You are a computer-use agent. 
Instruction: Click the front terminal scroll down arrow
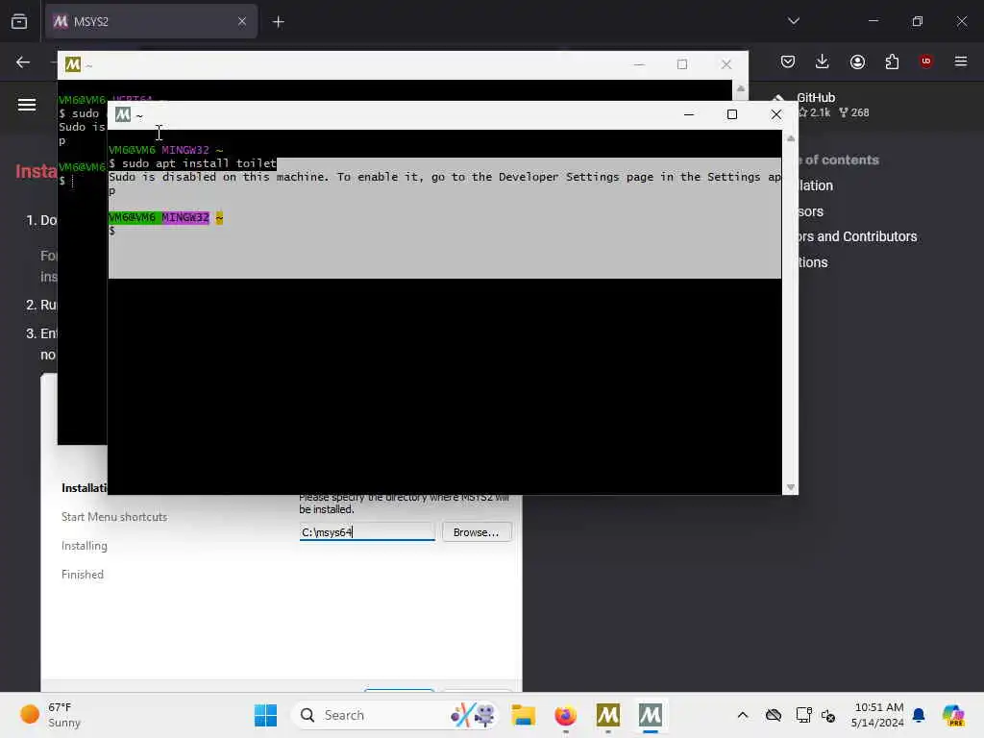(791, 487)
